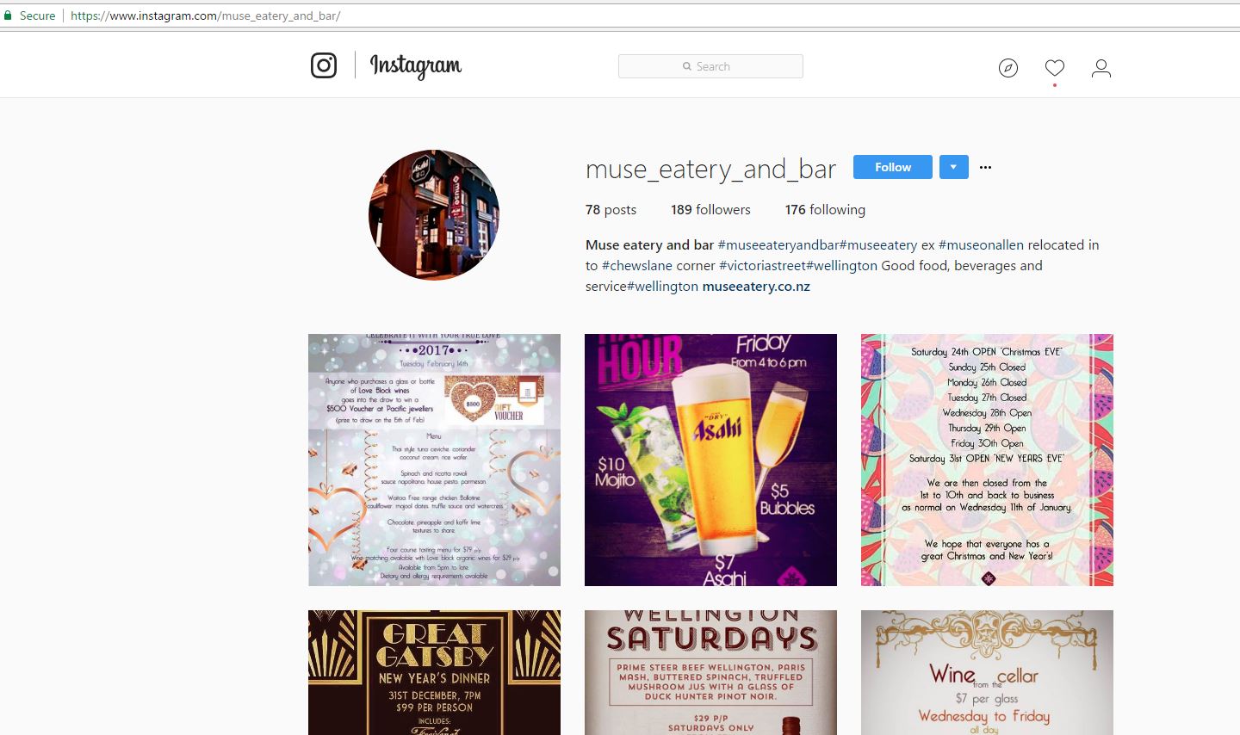The width and height of the screenshot is (1240, 735).
Task: Open the #museonallen hashtag link
Action: 981,244
